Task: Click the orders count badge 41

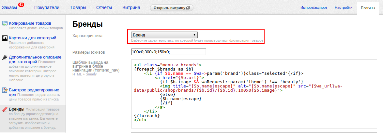Action: coord(21,5)
